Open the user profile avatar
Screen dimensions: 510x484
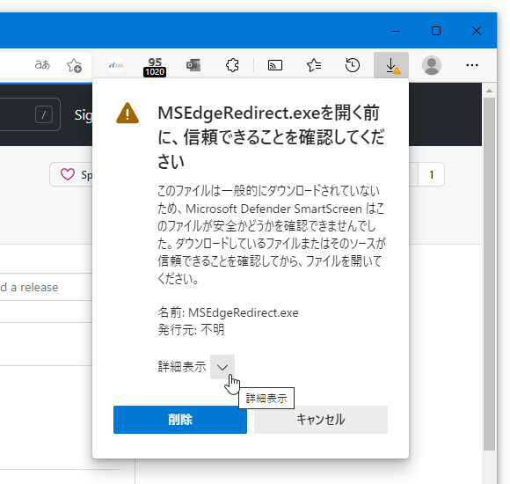[432, 65]
